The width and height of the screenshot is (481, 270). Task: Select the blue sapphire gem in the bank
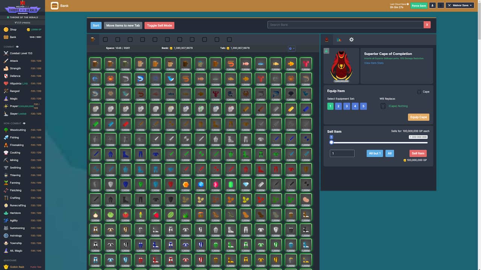coord(201,184)
